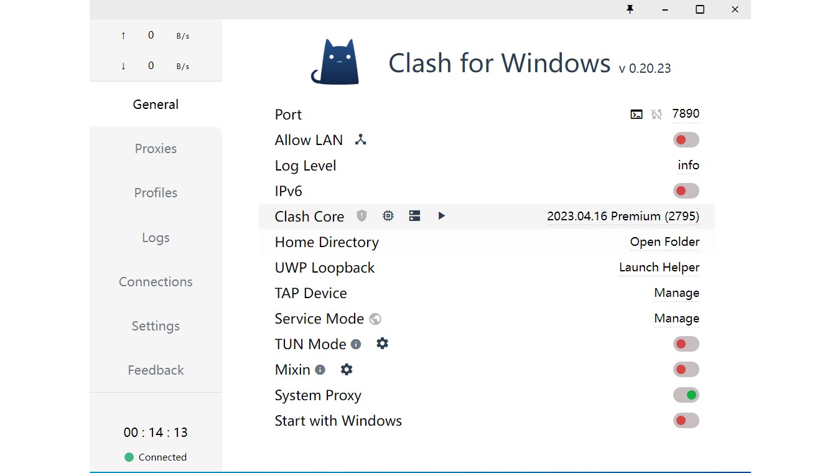The height and width of the screenshot is (473, 840).
Task: Click the Clash cat logo
Action: [x=335, y=62]
